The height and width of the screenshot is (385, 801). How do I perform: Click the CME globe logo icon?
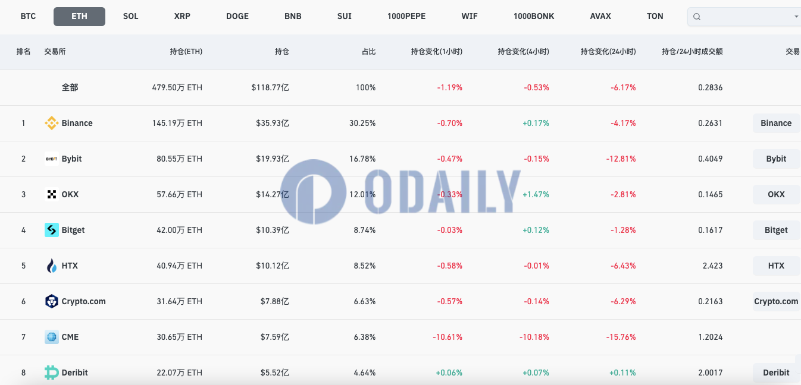(52, 337)
